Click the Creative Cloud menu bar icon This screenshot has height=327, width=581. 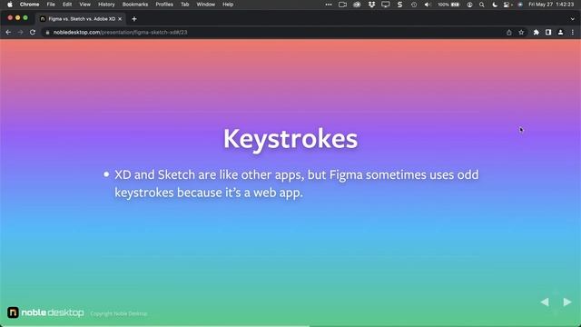tap(357, 5)
